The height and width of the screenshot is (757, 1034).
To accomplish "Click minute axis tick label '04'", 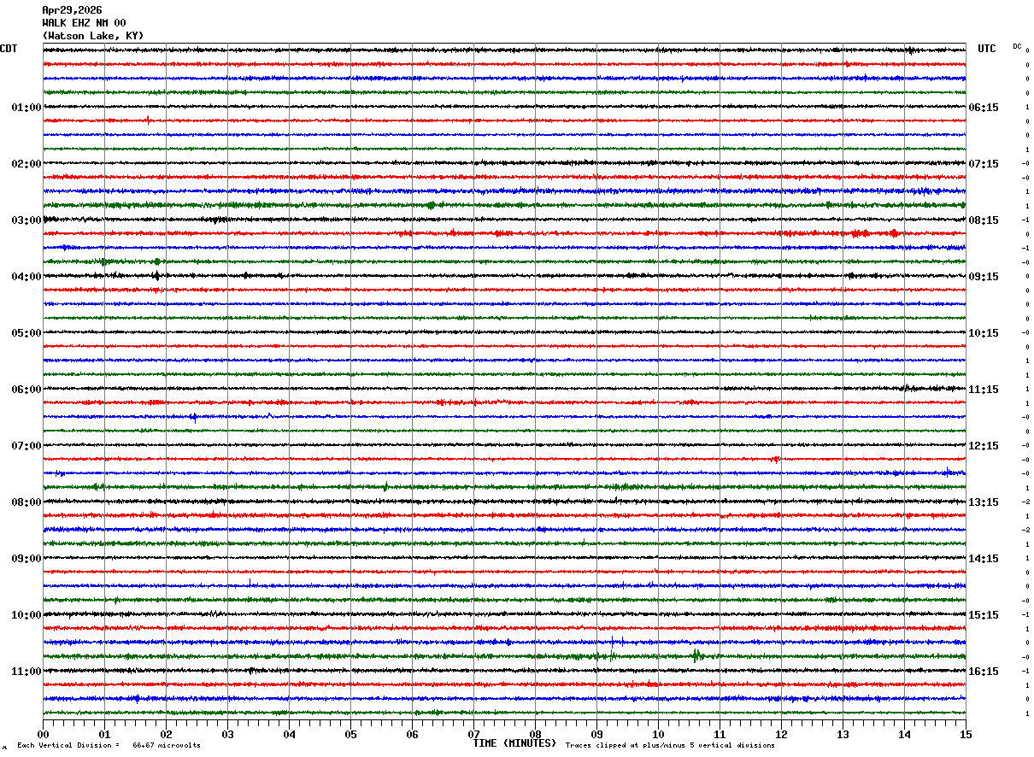I will coord(289,734).
